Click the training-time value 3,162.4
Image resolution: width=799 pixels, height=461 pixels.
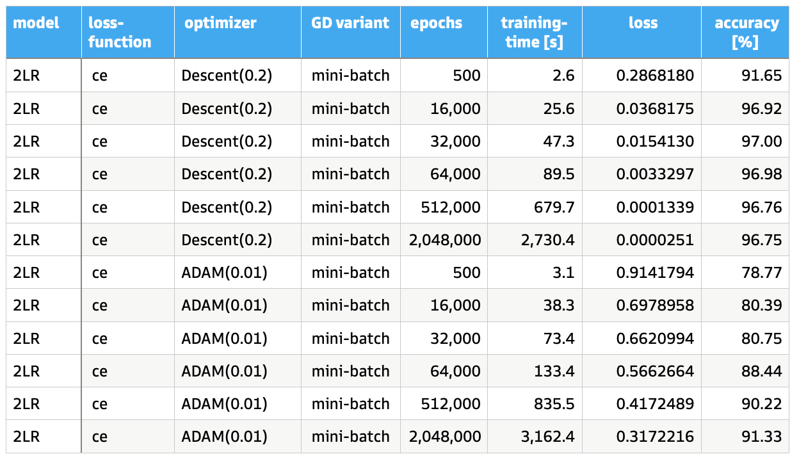pos(548,437)
